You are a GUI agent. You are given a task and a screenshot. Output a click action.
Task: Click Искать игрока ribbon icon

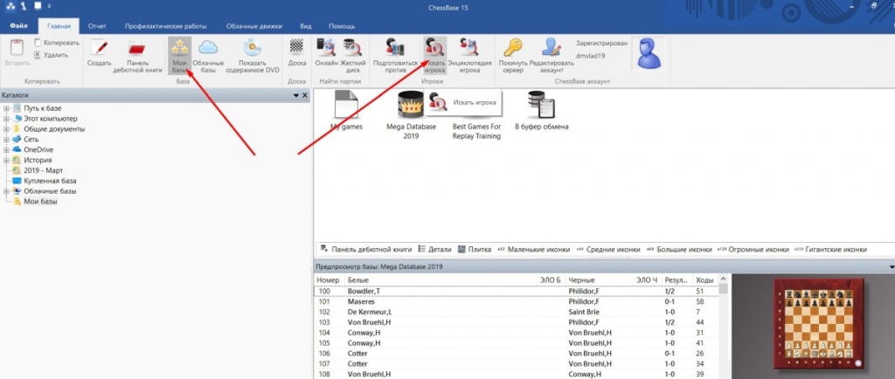click(x=434, y=47)
